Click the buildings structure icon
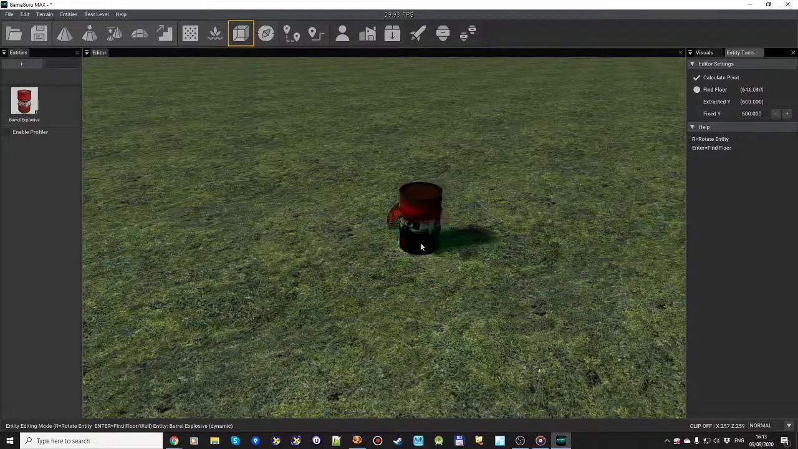This screenshot has width=798, height=449. (x=367, y=34)
